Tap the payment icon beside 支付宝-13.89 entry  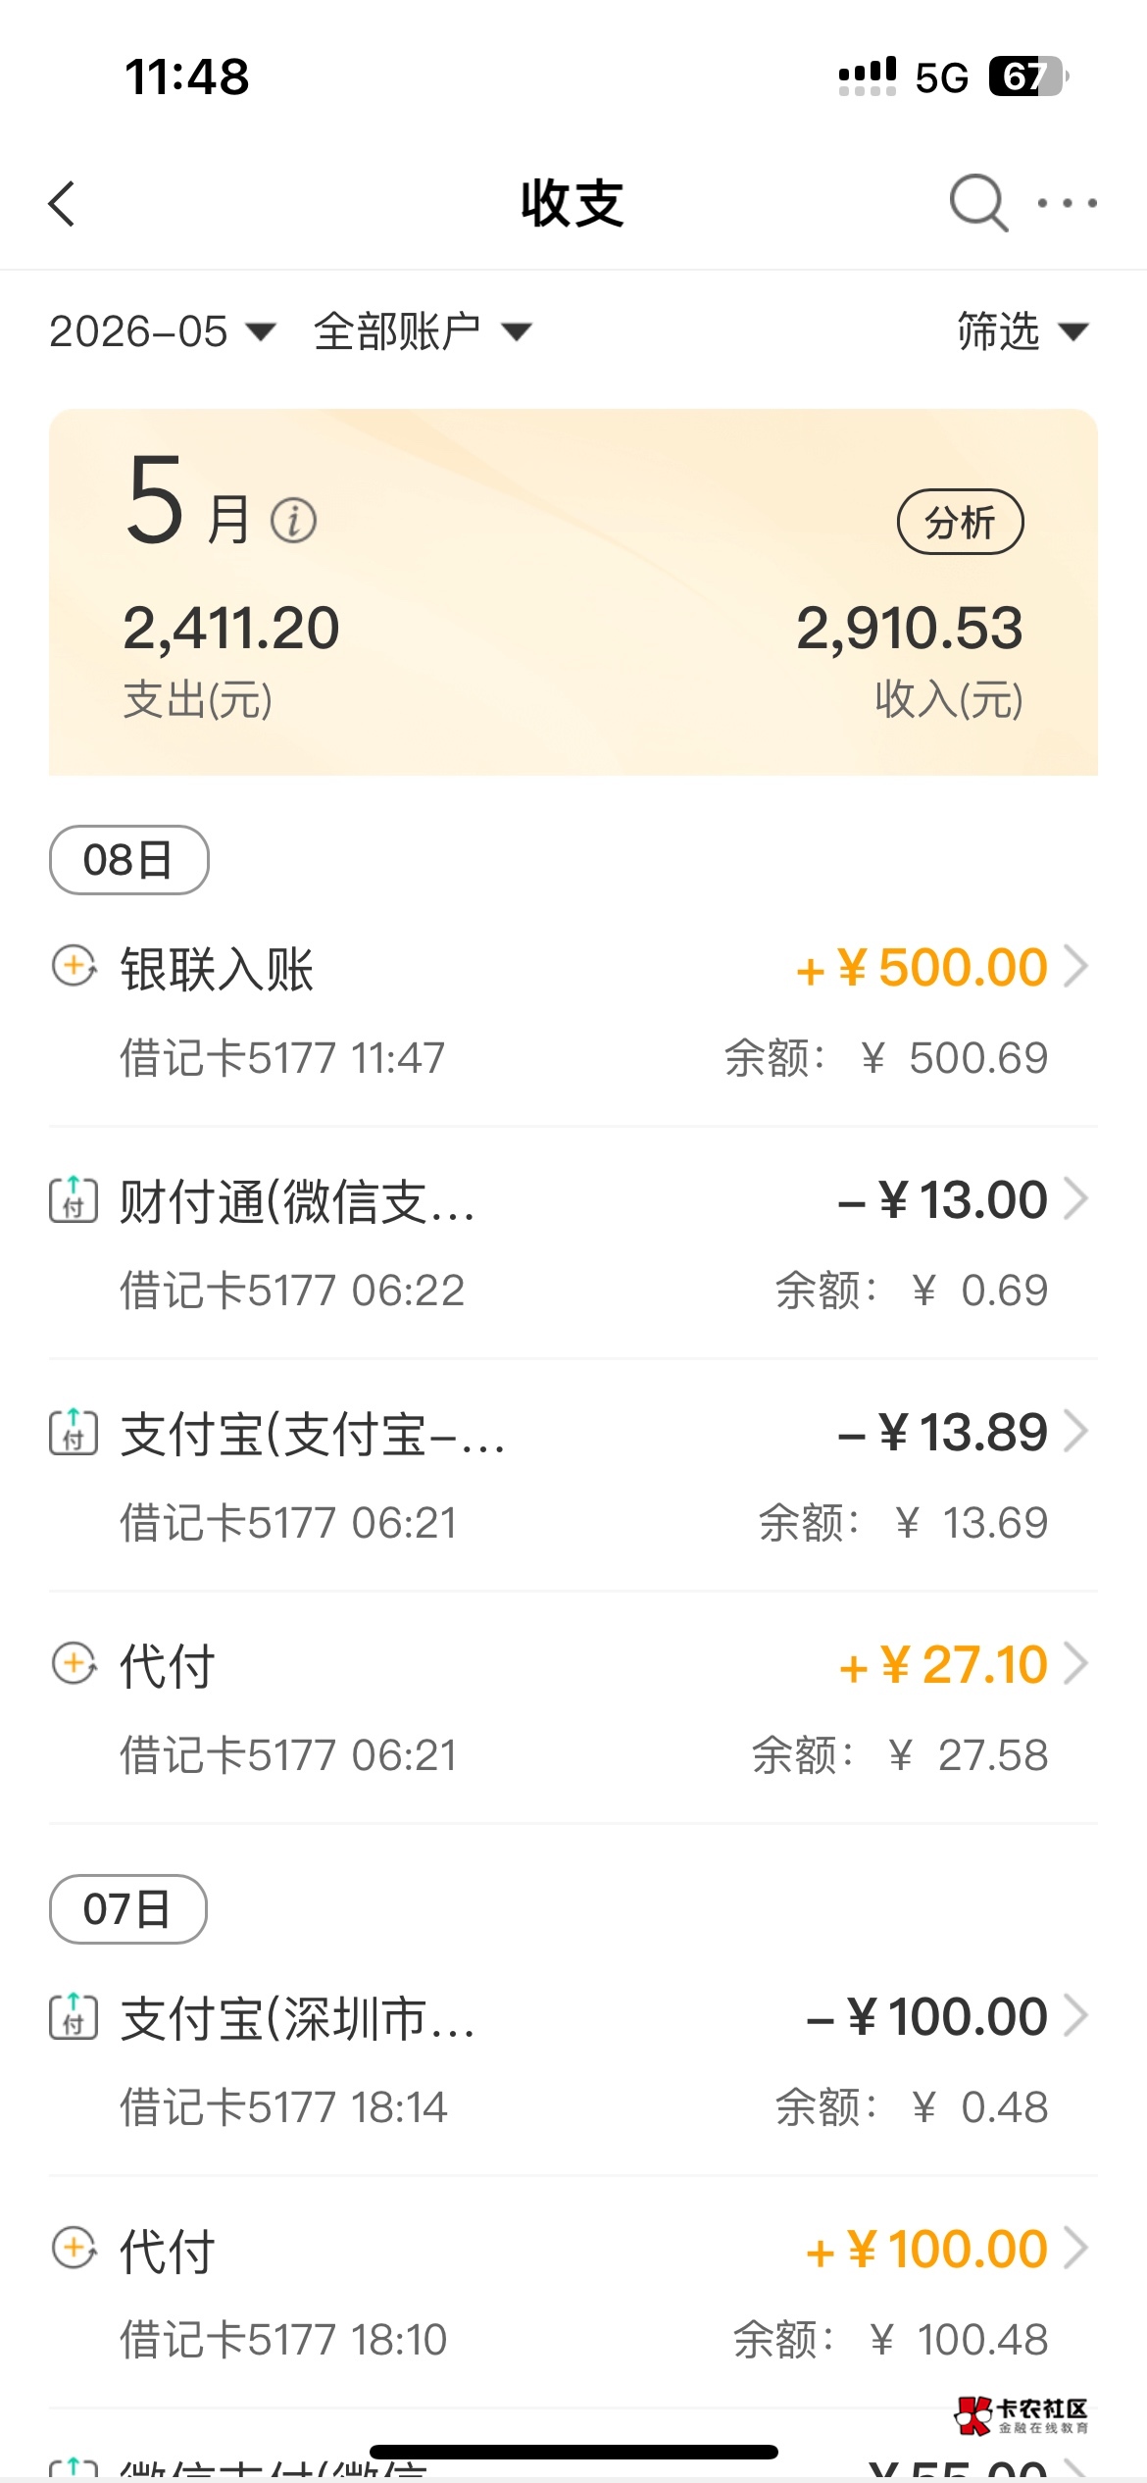point(74,1433)
